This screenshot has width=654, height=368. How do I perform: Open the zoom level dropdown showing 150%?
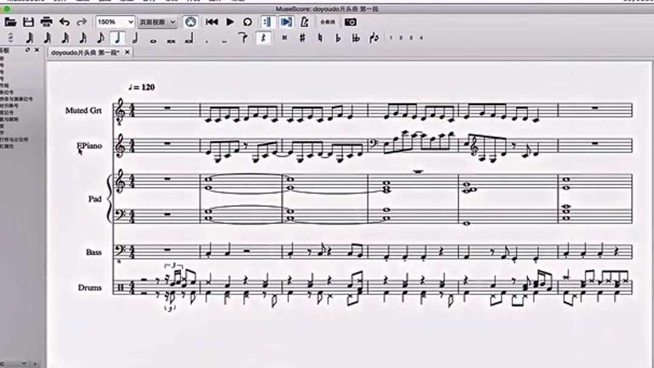(115, 22)
